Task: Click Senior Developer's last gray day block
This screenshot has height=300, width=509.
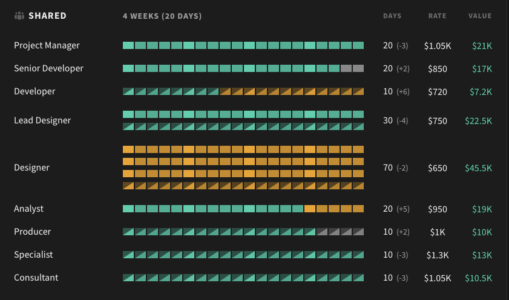Action: click(x=358, y=68)
